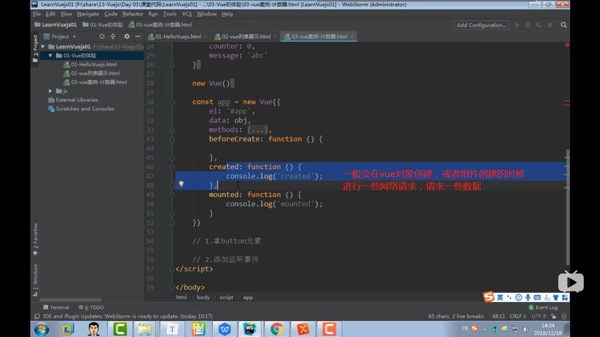Click the Event Log icon
600x337 pixels.
tap(531, 308)
